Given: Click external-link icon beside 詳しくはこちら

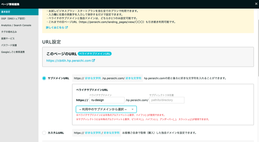Looking at the screenshot, I should pos(67,28).
